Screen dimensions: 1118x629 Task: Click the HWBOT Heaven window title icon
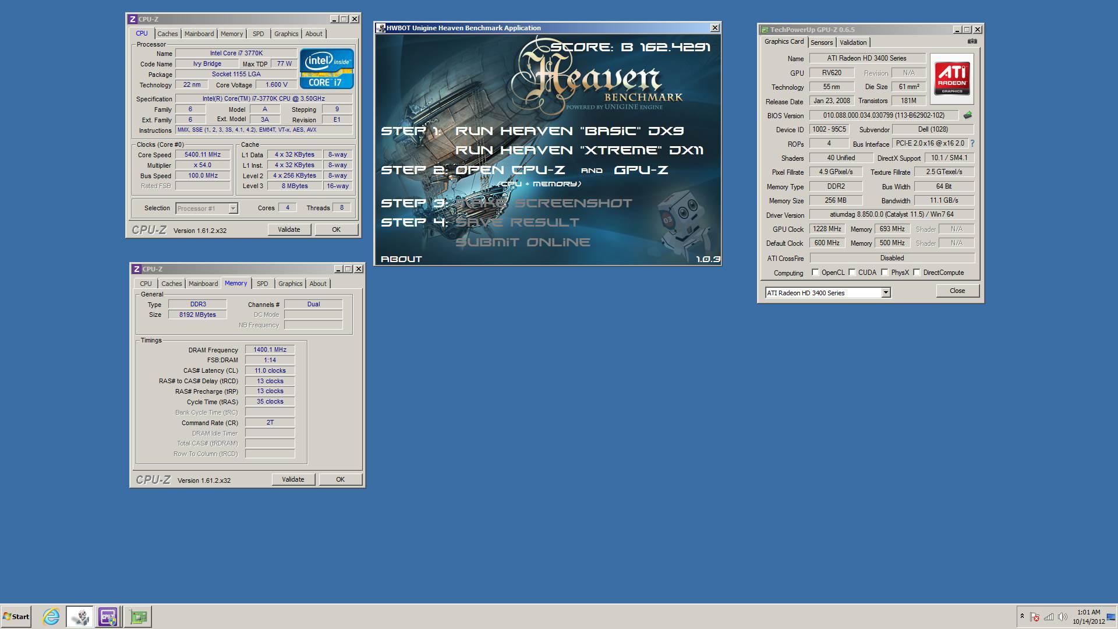[381, 28]
